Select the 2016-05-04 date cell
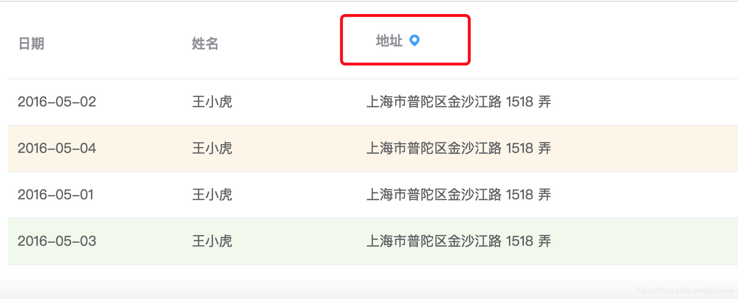The width and height of the screenshot is (738, 299). [57, 148]
